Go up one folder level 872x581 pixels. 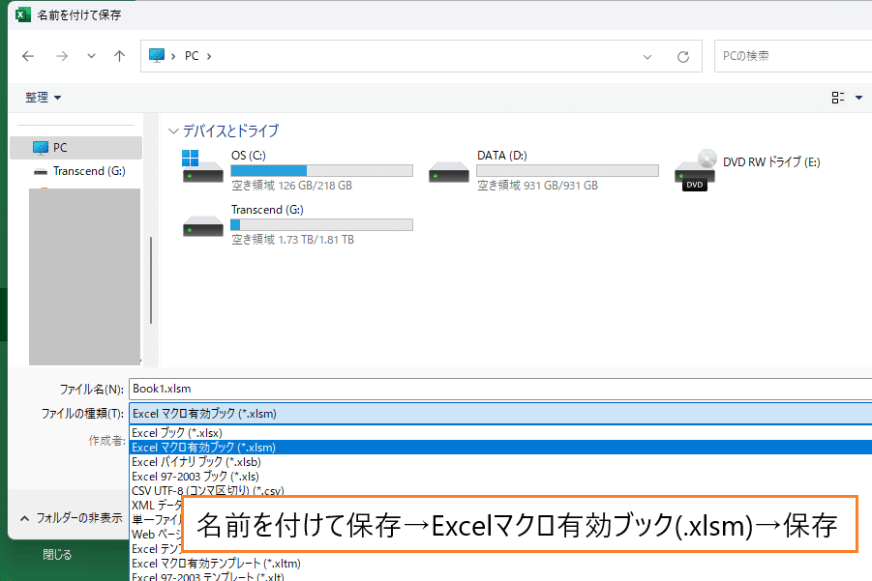tap(120, 56)
